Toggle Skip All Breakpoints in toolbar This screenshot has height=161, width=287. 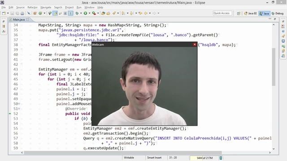tap(29, 13)
